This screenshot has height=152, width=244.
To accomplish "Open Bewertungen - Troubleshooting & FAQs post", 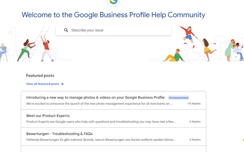I will pos(59,134).
